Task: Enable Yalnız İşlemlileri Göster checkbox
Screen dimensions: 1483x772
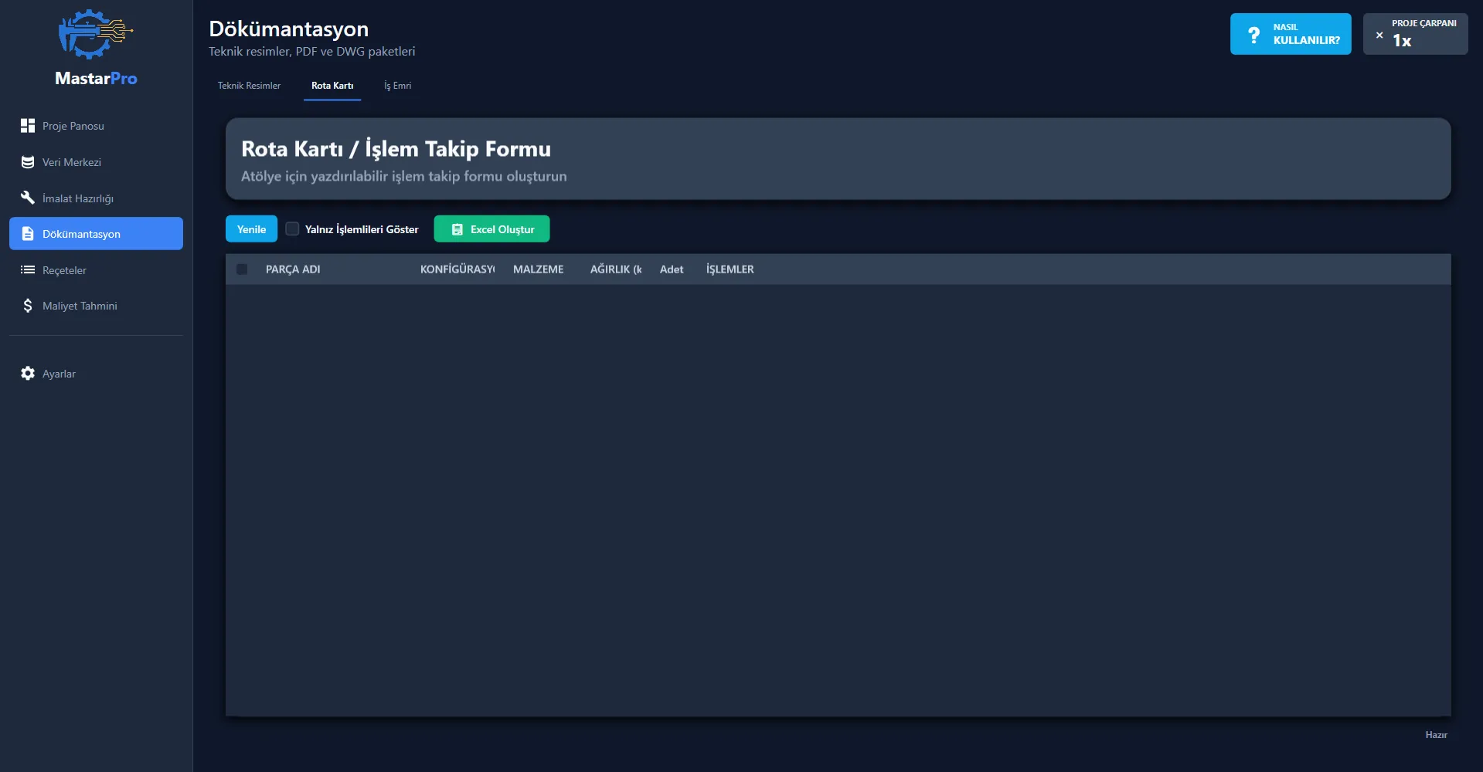Action: click(292, 229)
